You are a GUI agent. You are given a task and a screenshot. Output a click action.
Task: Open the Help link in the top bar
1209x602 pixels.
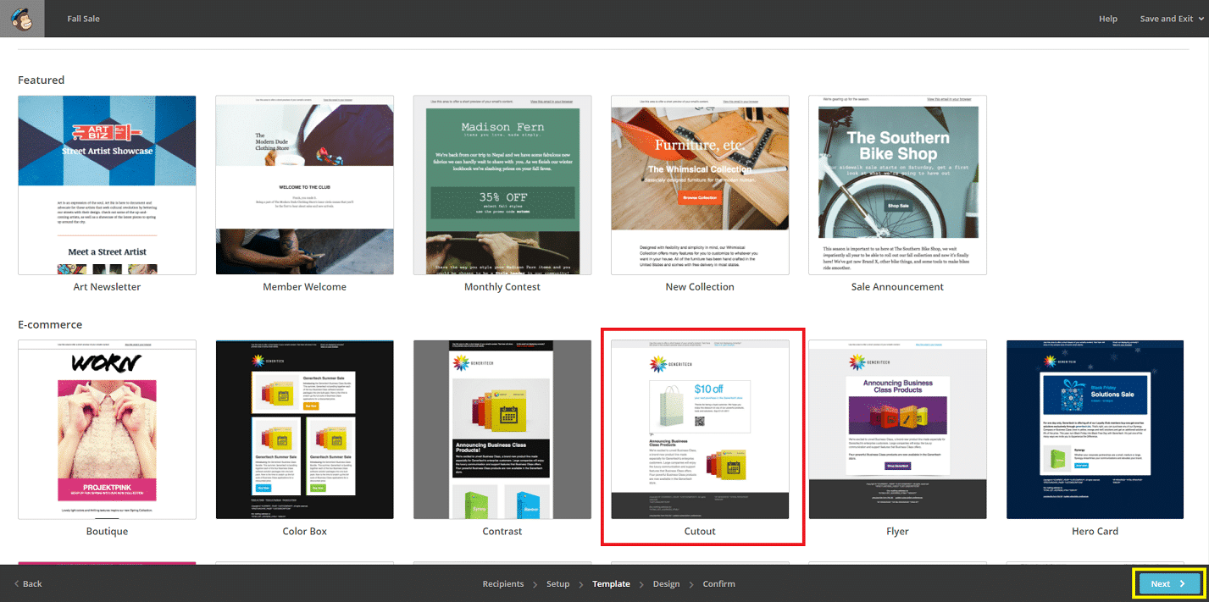(1108, 19)
